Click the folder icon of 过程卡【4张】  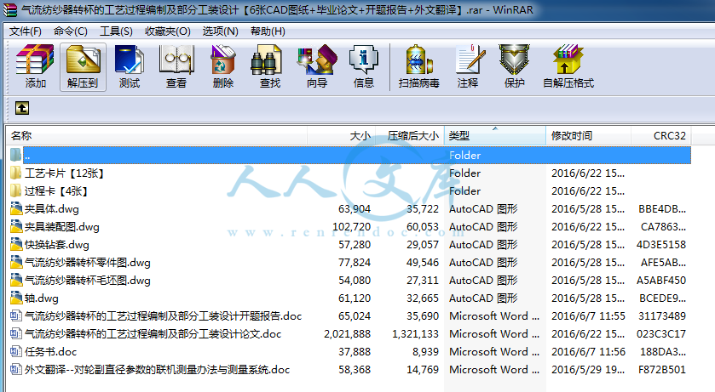click(16, 191)
